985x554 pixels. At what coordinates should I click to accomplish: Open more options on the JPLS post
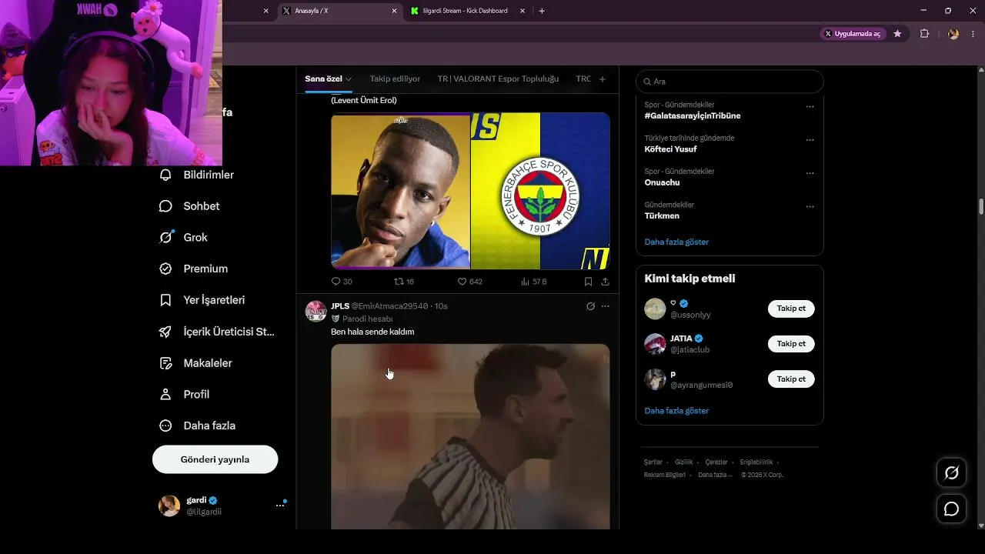(605, 306)
